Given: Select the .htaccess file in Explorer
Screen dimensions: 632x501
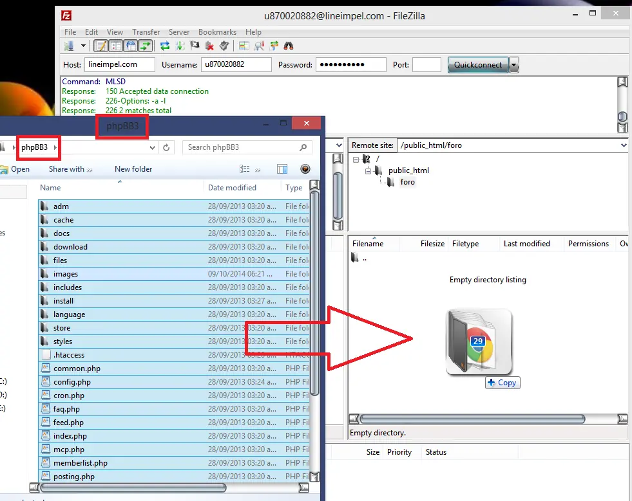Looking at the screenshot, I should (174, 355).
